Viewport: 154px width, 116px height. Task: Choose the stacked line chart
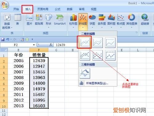(97, 42)
